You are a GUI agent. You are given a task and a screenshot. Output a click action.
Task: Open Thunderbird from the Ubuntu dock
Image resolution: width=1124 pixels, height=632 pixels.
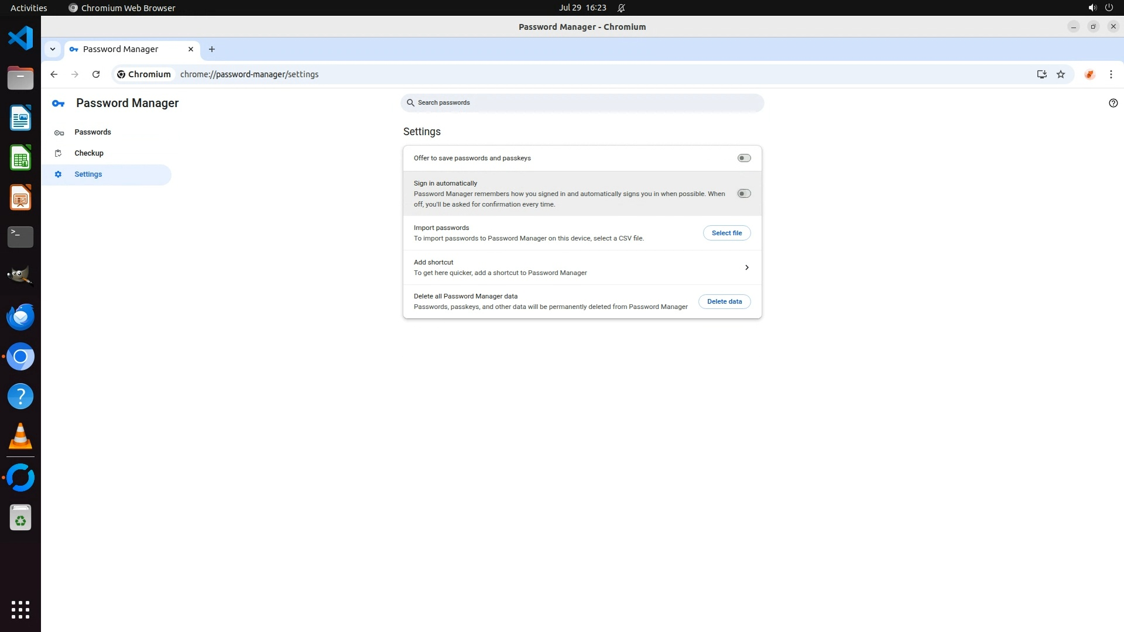click(20, 317)
